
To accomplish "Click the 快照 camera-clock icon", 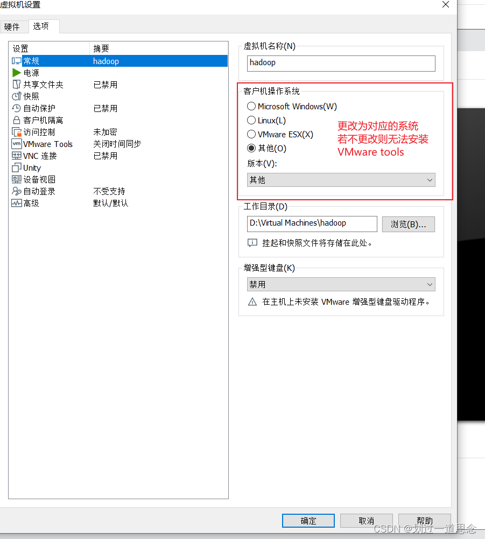I will 17,96.
